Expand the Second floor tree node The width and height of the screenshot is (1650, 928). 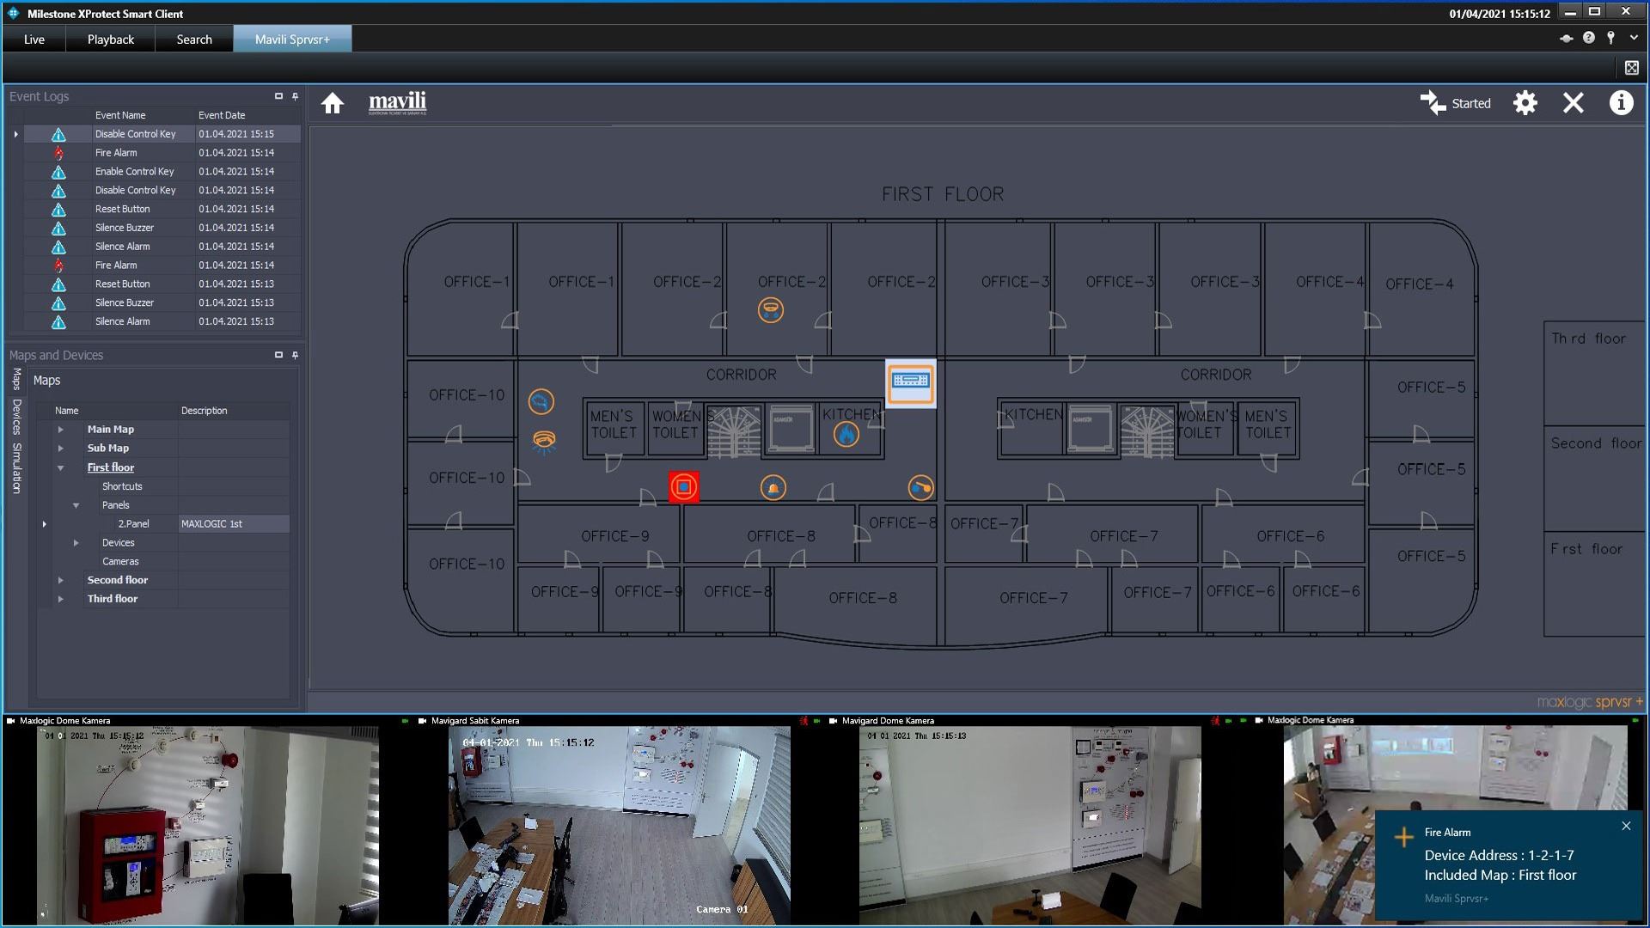coord(60,580)
